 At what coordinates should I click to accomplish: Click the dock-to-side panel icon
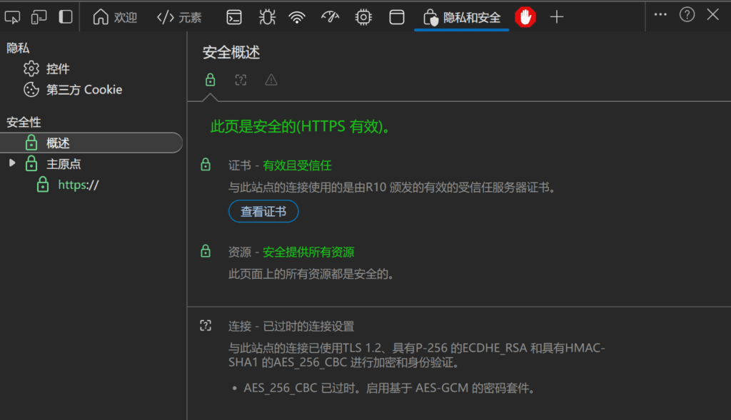64,16
